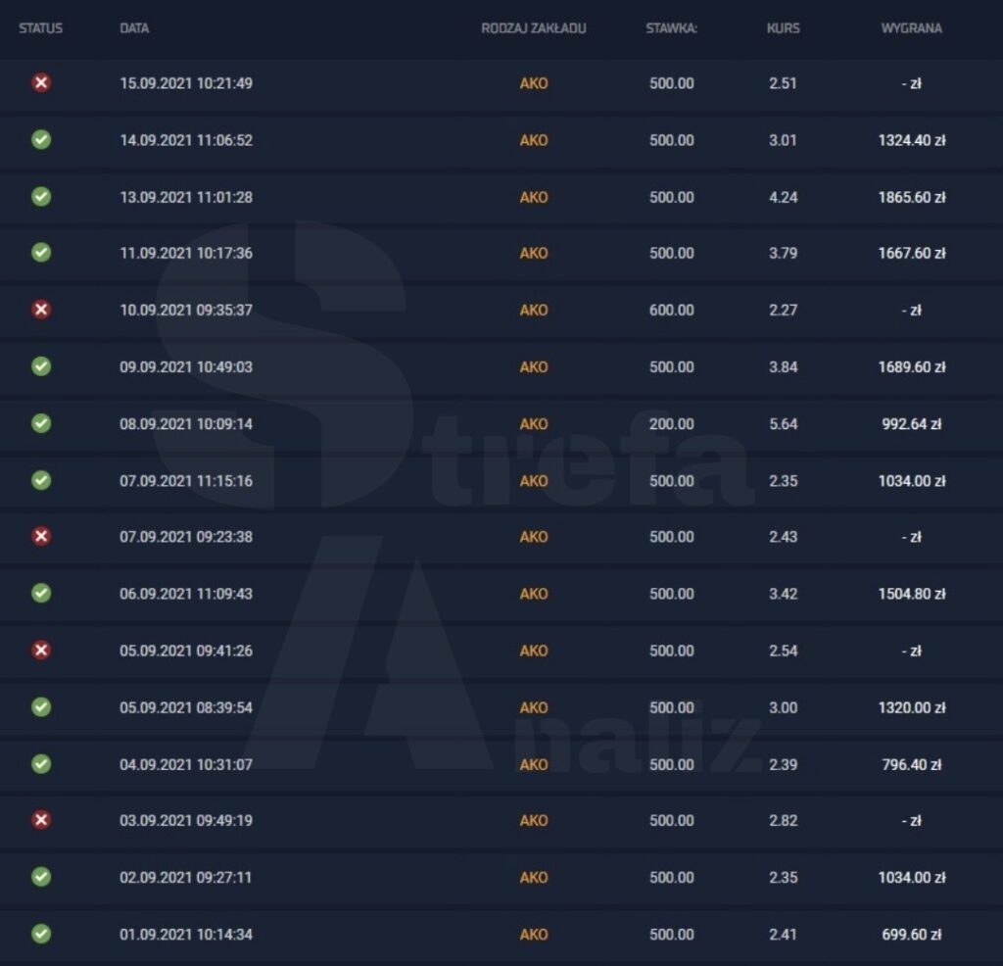The image size is (1003, 966).
Task: Click the STAWKA column header
Action: point(671,28)
